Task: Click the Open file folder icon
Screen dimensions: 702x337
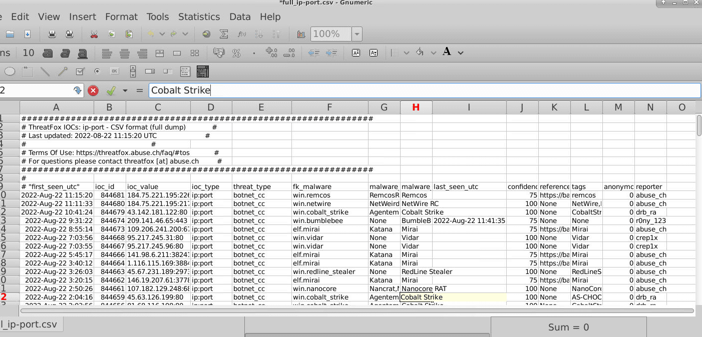Action: [x=10, y=34]
